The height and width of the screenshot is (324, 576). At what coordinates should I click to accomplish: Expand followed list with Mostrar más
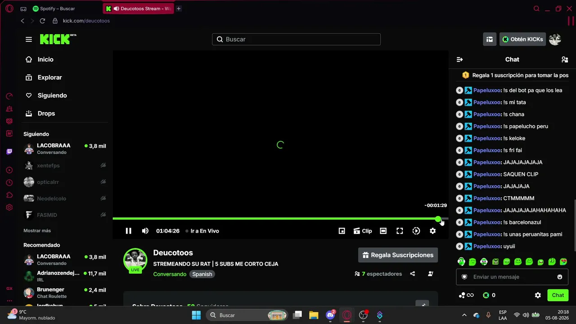click(37, 230)
